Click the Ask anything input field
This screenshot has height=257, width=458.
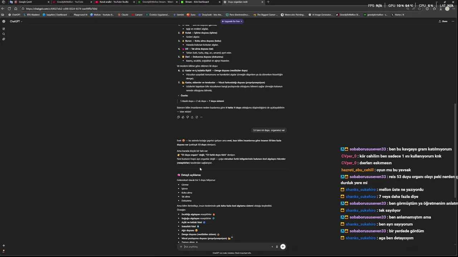point(227,247)
